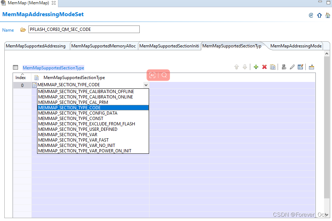332x221 pixels.
Task: Click the table icon beside MemMapSupportedSectionType link
Action: pyautogui.click(x=15, y=68)
